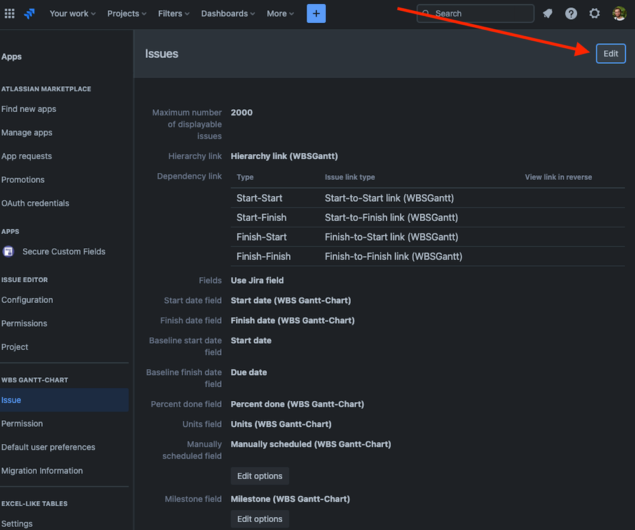
Task: Open Manage apps in sidebar
Action: coord(27,133)
